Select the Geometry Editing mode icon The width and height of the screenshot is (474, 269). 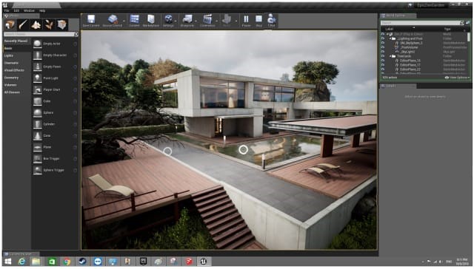(x=62, y=24)
